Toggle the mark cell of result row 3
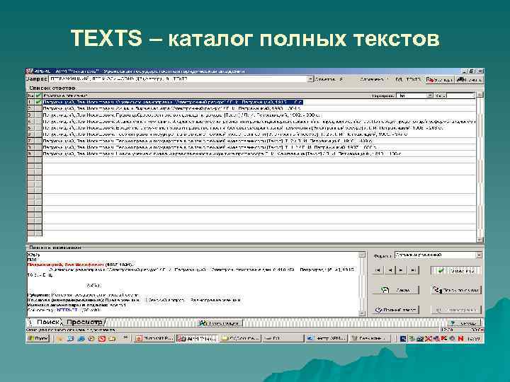510x382 pixels. tap(38, 115)
